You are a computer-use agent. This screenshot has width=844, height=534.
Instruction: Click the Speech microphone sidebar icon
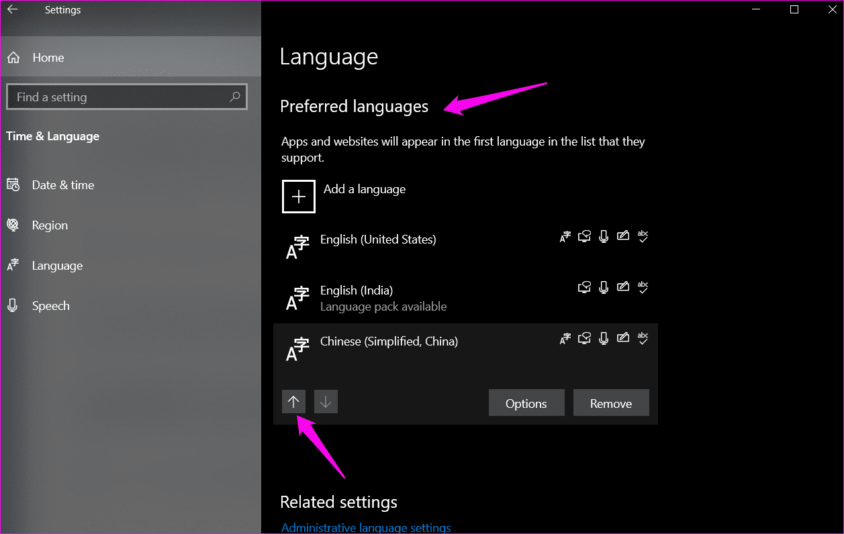pos(13,306)
